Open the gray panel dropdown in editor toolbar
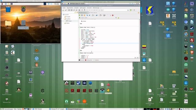This screenshot has width=196, height=110. 104,15
